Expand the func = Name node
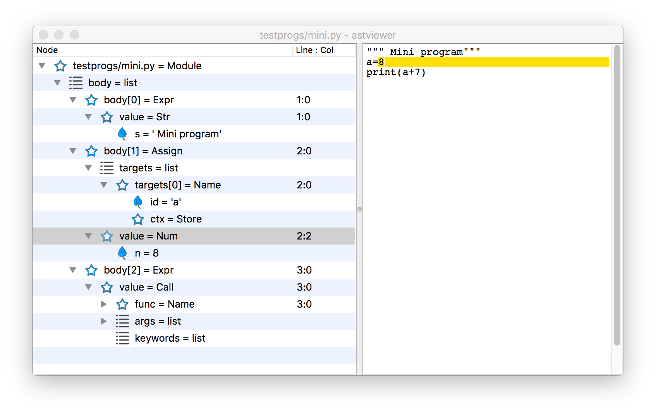The width and height of the screenshot is (656, 414). click(104, 304)
